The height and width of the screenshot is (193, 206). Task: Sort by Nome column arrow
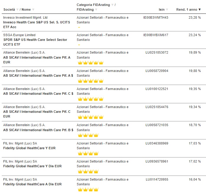[33, 9]
